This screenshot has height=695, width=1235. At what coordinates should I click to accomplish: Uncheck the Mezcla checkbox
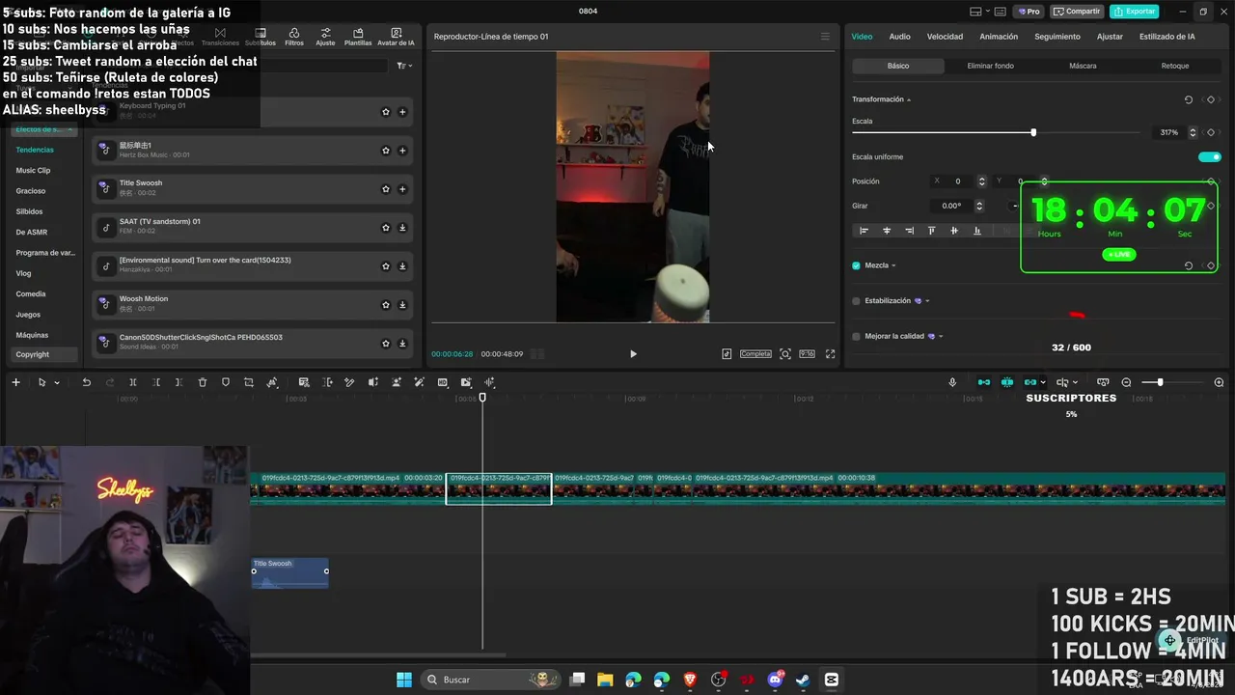[x=856, y=265]
